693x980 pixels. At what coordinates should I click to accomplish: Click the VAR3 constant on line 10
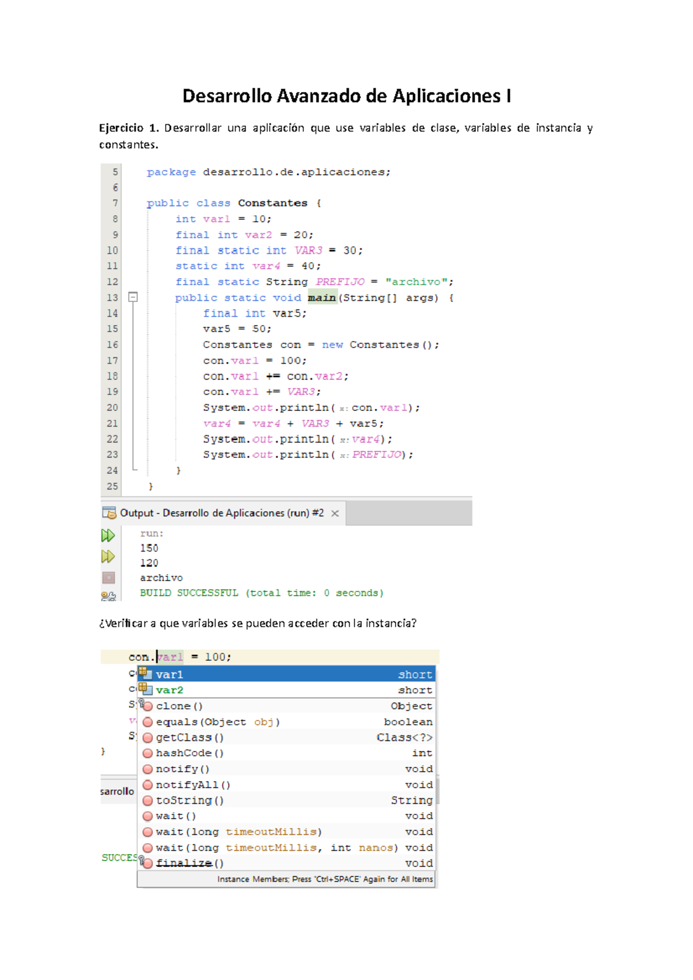(x=308, y=250)
